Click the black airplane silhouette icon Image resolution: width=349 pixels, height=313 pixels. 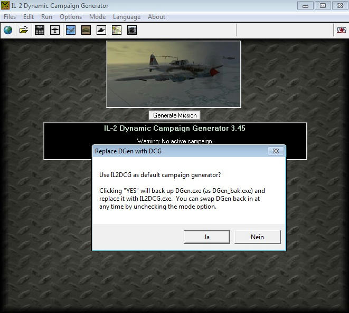55,30
